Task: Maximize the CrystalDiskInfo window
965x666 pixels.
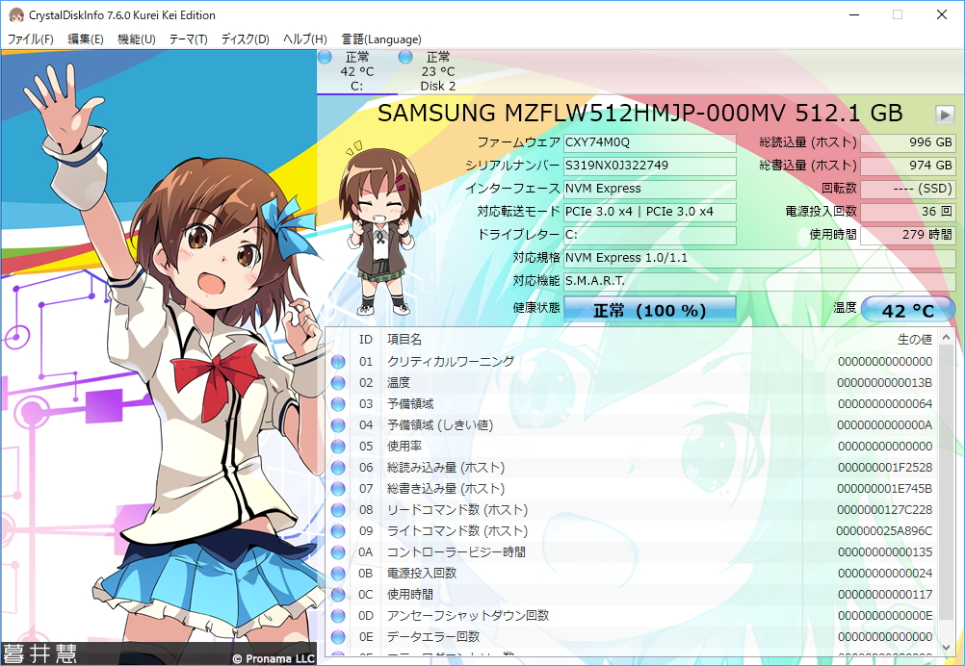Action: [x=898, y=14]
